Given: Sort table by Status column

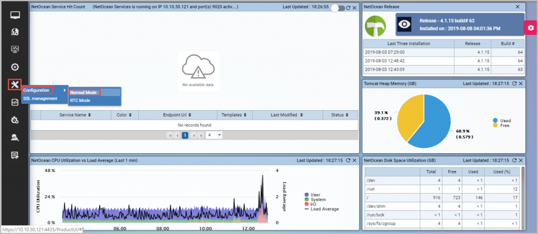Looking at the screenshot, I should [x=340, y=115].
